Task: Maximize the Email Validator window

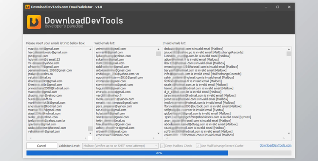Action: click(x=278, y=7)
